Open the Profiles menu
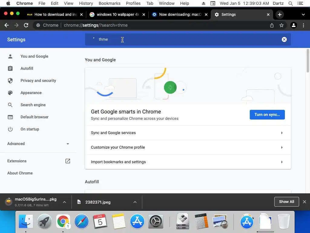Viewport: 310px width, 233px height. [133, 3]
